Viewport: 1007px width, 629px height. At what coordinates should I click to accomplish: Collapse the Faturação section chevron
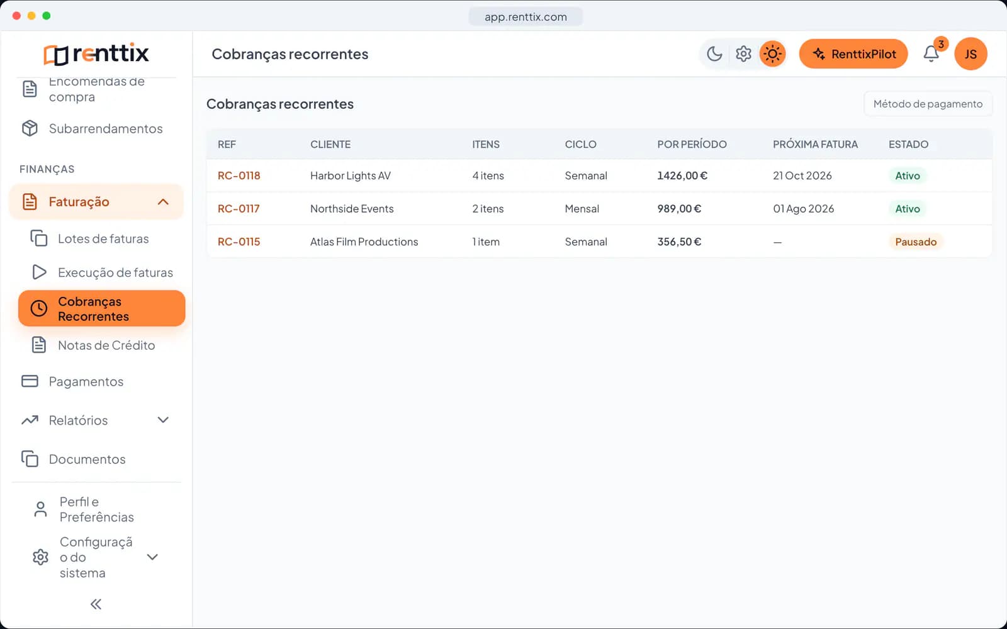click(x=163, y=202)
